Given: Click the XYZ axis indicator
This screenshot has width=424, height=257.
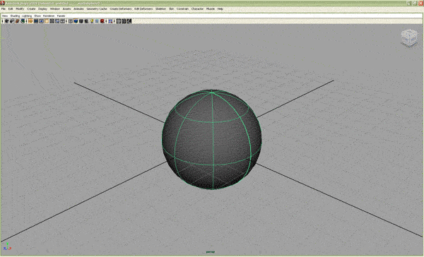Looking at the screenshot, I should click(7, 246).
